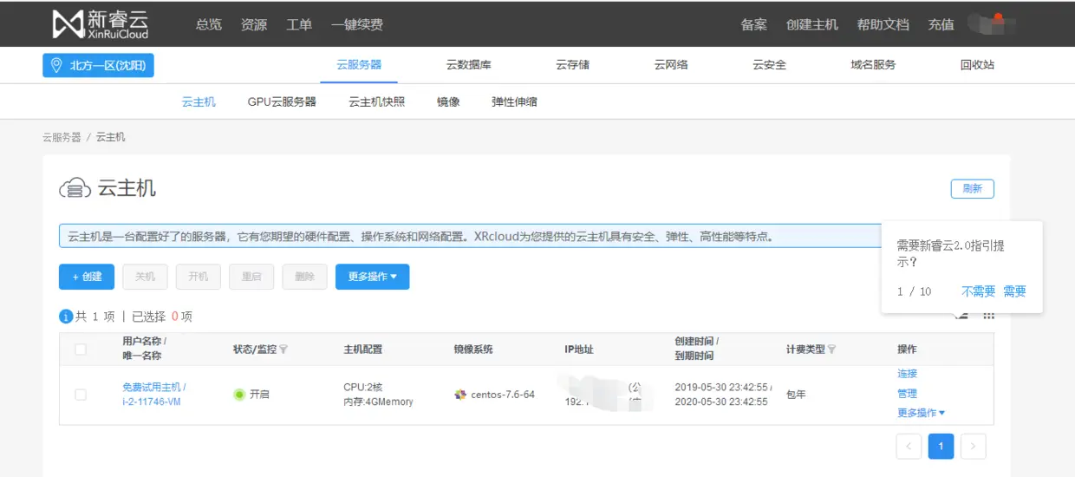Click the grid column settings icon
Viewport: 1075px width, 477px height.
click(988, 316)
